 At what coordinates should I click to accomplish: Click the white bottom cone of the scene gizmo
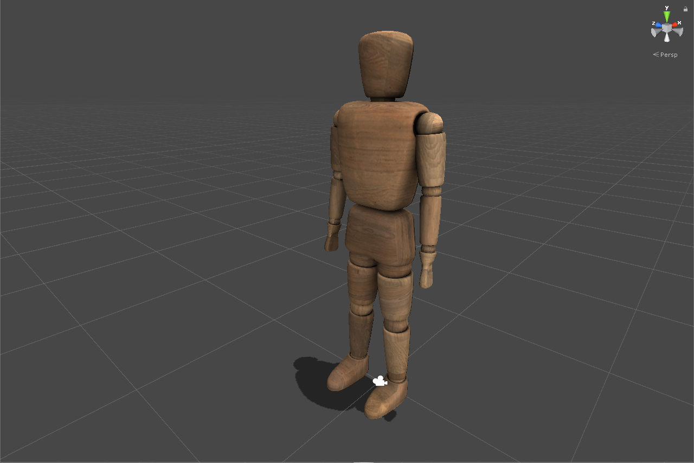point(667,37)
